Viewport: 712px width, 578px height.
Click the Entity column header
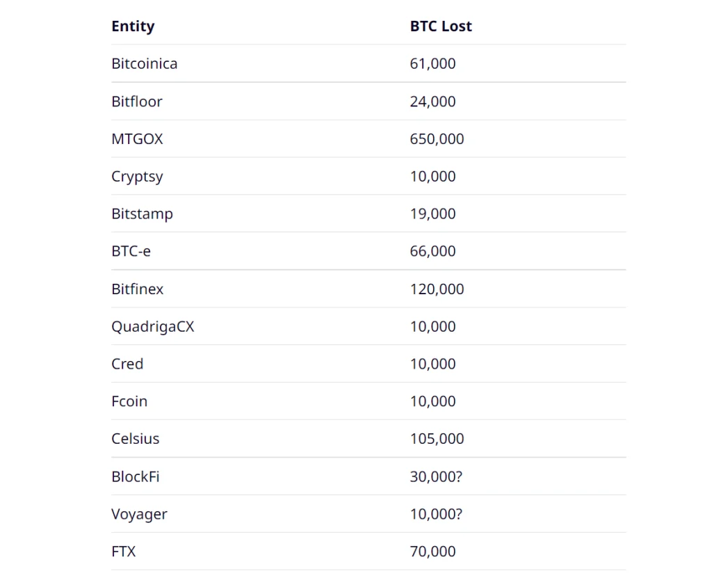[133, 26]
